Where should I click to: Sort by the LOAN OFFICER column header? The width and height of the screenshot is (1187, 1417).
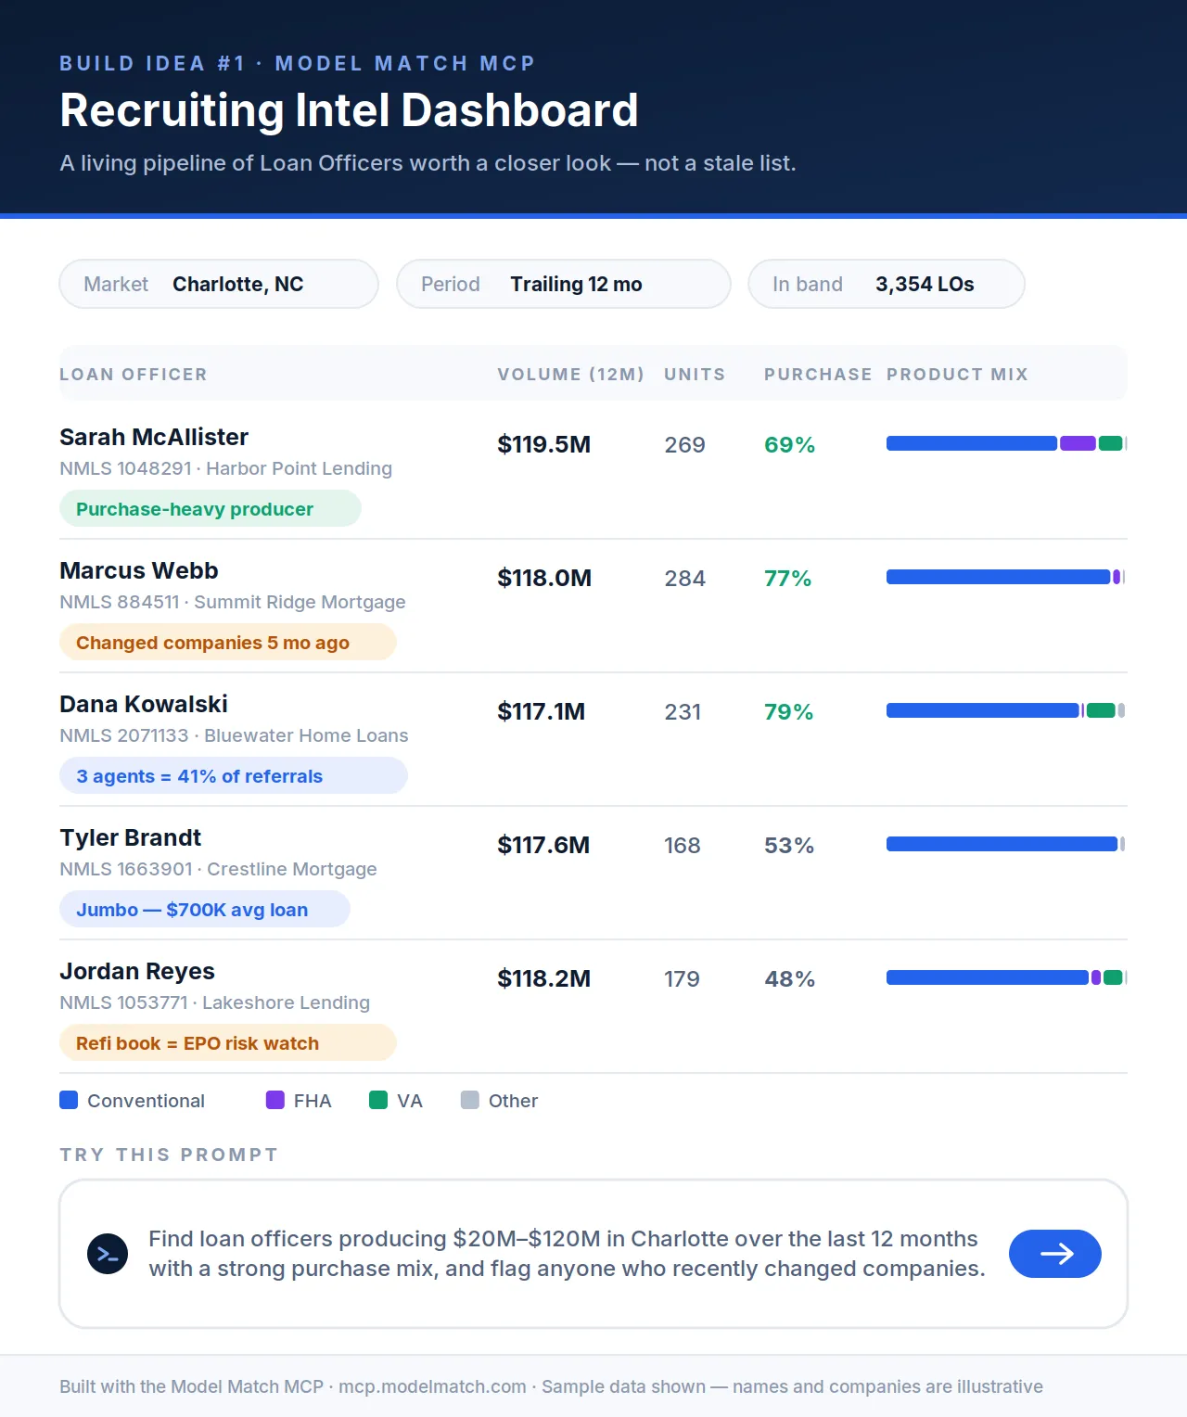134,374
